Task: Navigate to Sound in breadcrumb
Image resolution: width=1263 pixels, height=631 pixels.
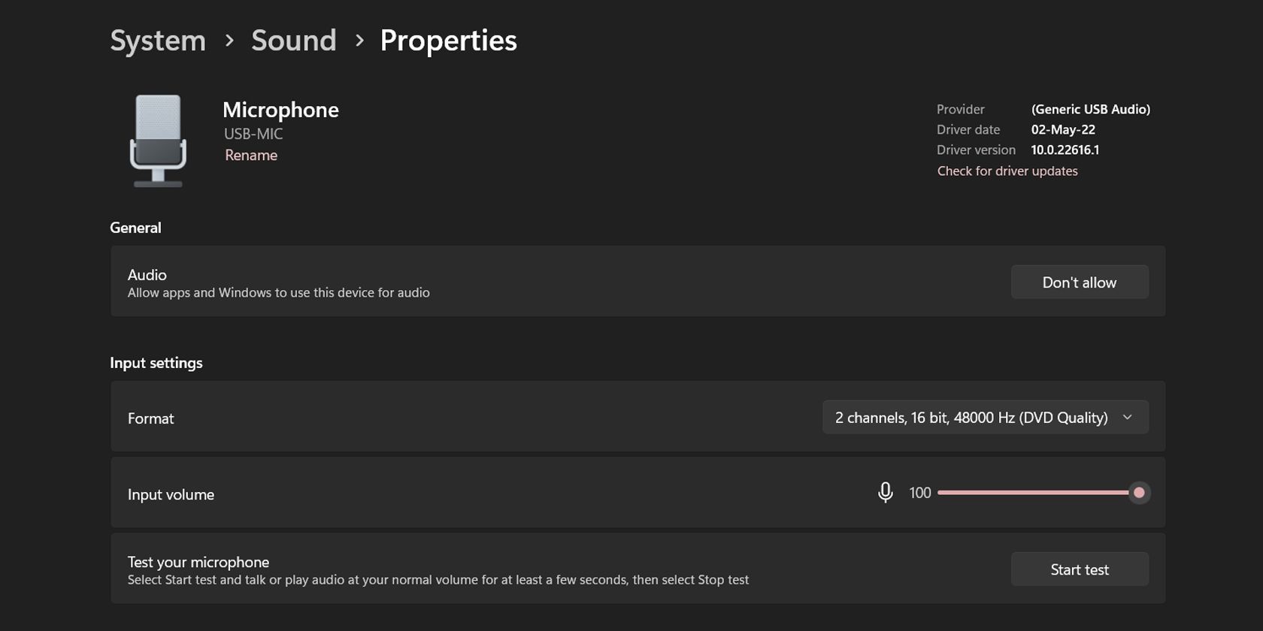Action: [294, 41]
